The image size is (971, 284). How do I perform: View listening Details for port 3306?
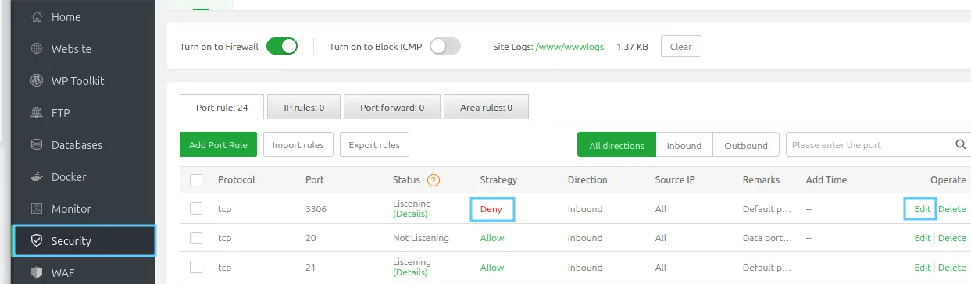[x=410, y=214]
